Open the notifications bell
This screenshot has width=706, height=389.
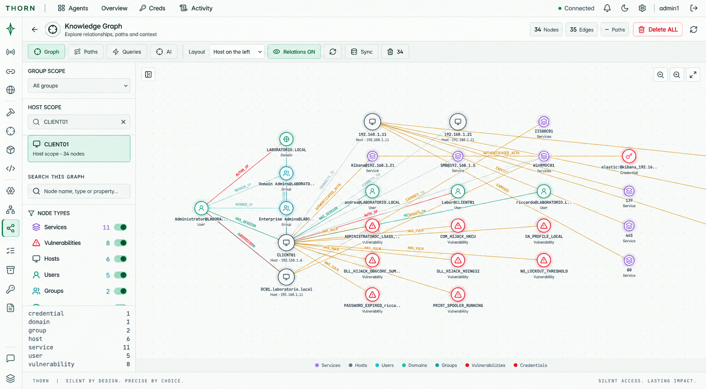(x=607, y=8)
